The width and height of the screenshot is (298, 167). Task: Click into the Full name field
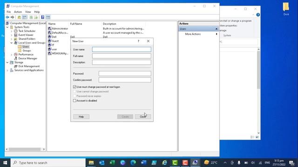[x=122, y=56]
